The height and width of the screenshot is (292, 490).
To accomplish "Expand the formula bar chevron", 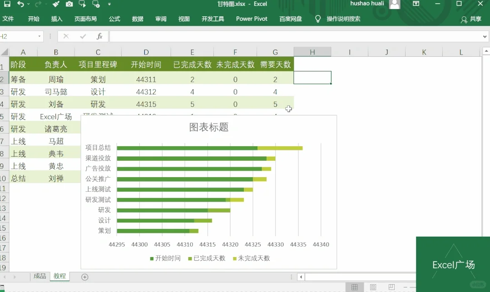I will [x=485, y=37].
